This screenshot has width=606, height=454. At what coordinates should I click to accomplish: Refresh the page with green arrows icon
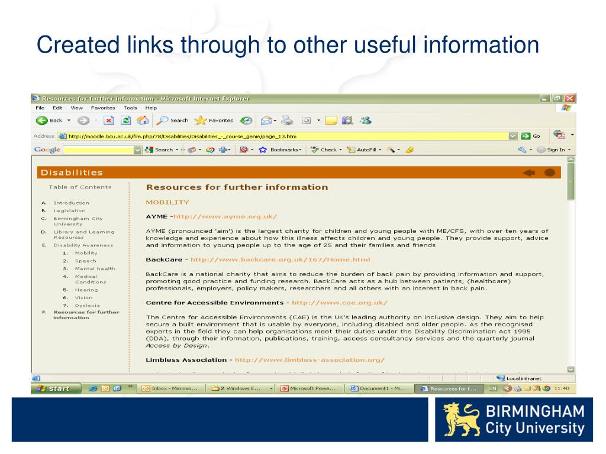[125, 121]
